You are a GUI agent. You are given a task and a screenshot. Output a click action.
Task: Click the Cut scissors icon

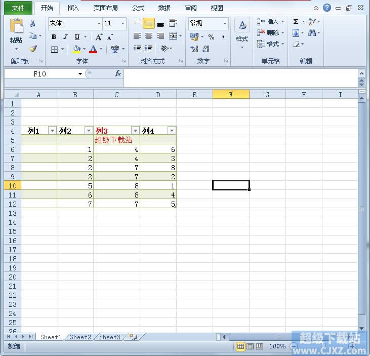[x=32, y=23]
